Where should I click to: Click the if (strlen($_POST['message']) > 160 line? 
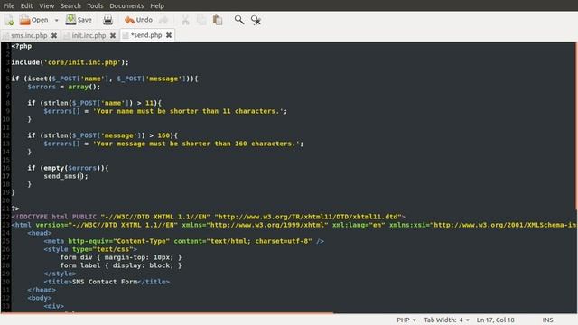[102, 135]
